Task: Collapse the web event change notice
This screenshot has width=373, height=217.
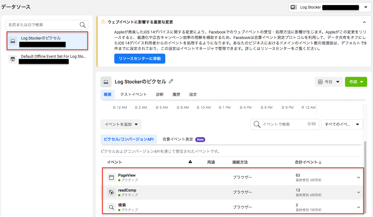Action: pos(364,22)
